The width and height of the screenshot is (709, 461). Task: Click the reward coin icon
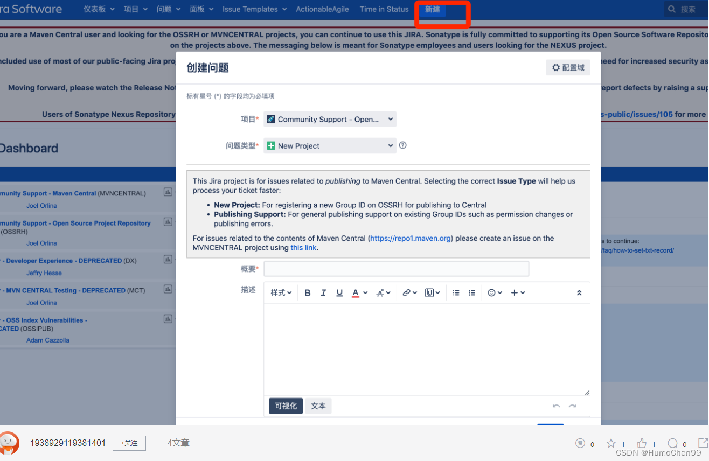[x=580, y=443]
